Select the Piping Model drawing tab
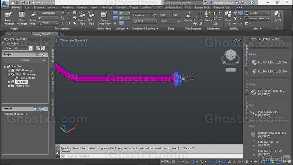 (42, 34)
